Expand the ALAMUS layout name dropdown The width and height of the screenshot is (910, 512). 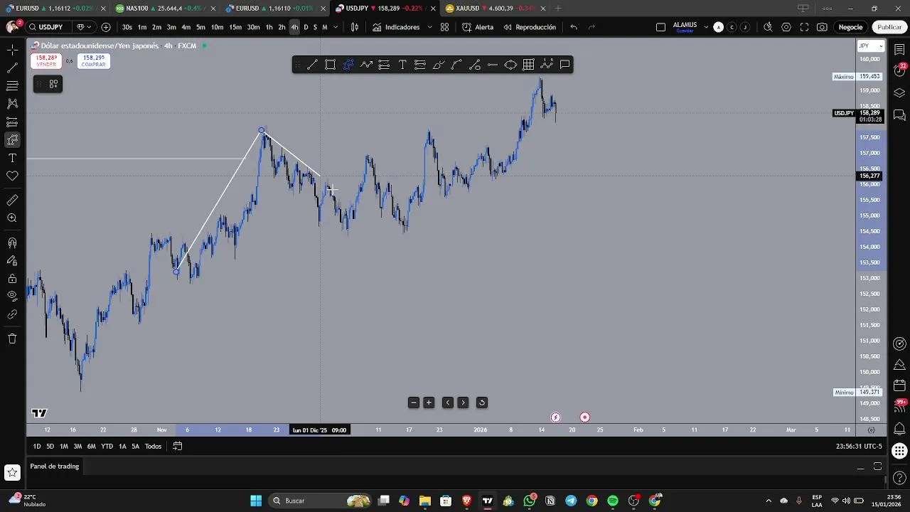(x=706, y=27)
